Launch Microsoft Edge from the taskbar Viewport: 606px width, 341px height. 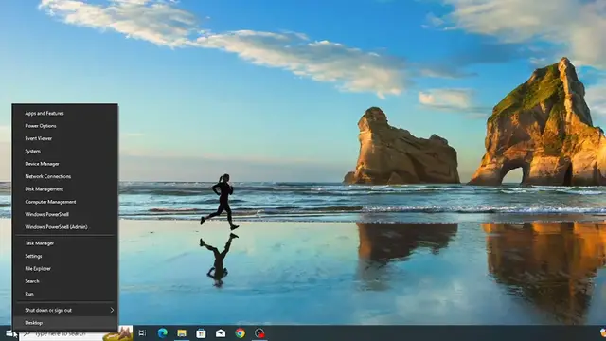[162, 333]
